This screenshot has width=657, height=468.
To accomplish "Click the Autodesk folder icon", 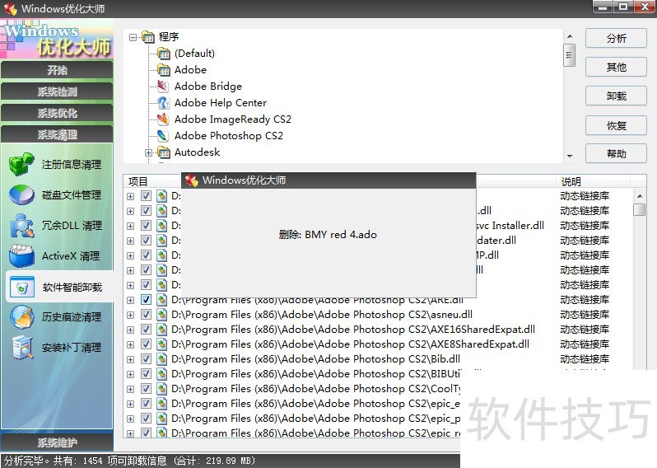I will 163,152.
